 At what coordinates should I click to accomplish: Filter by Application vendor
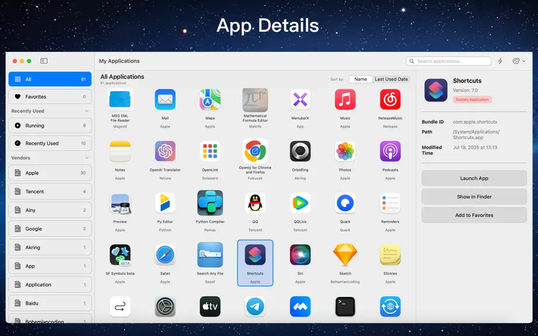point(50,285)
